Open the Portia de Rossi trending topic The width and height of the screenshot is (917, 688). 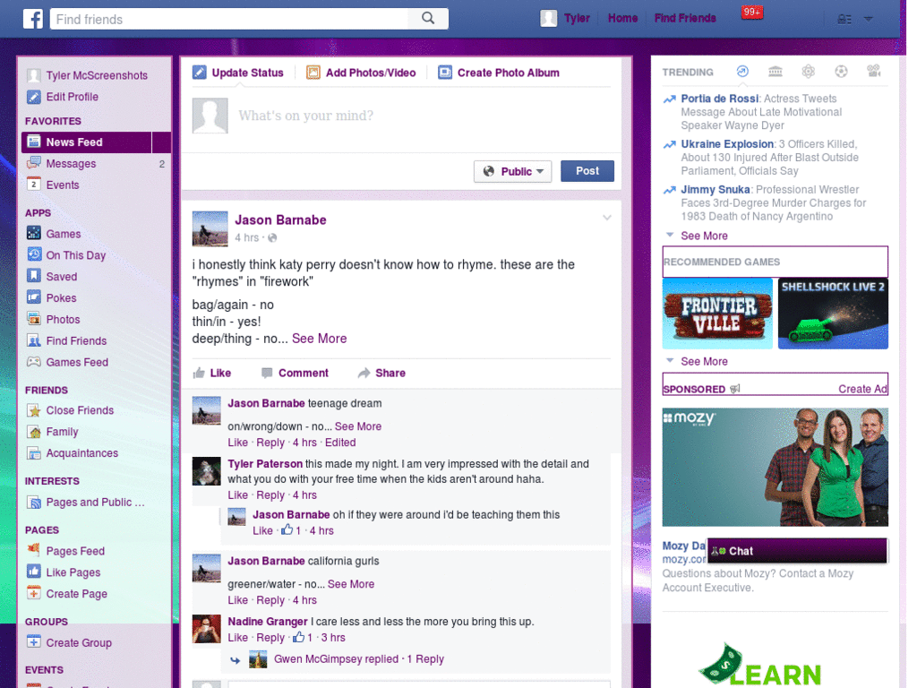pyautogui.click(x=719, y=99)
